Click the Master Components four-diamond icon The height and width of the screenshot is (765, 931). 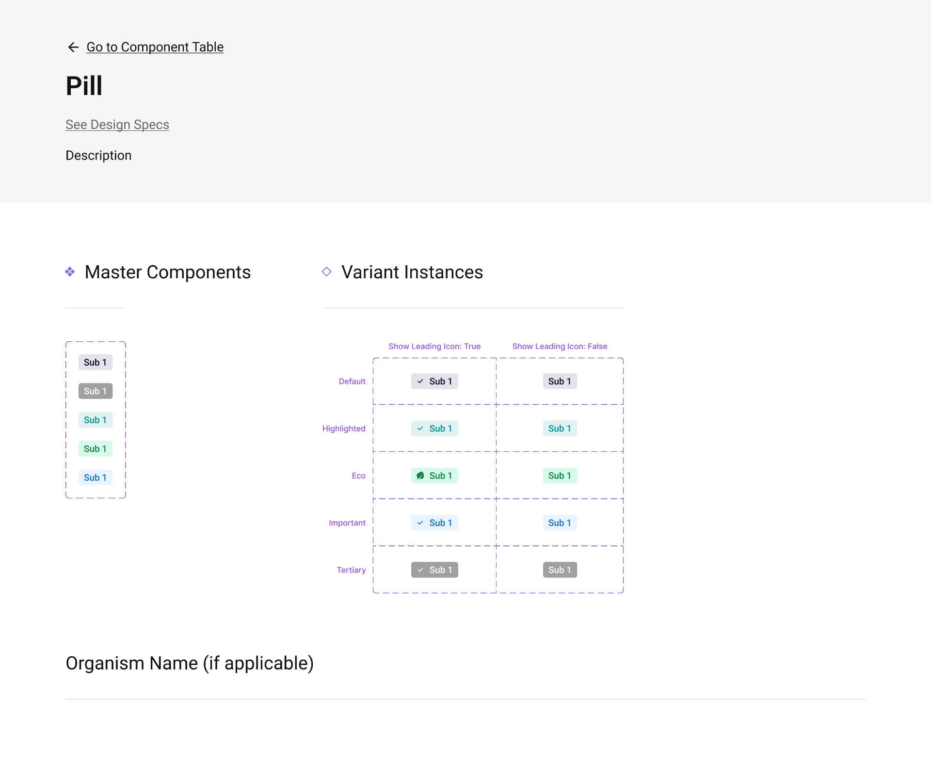click(x=70, y=272)
